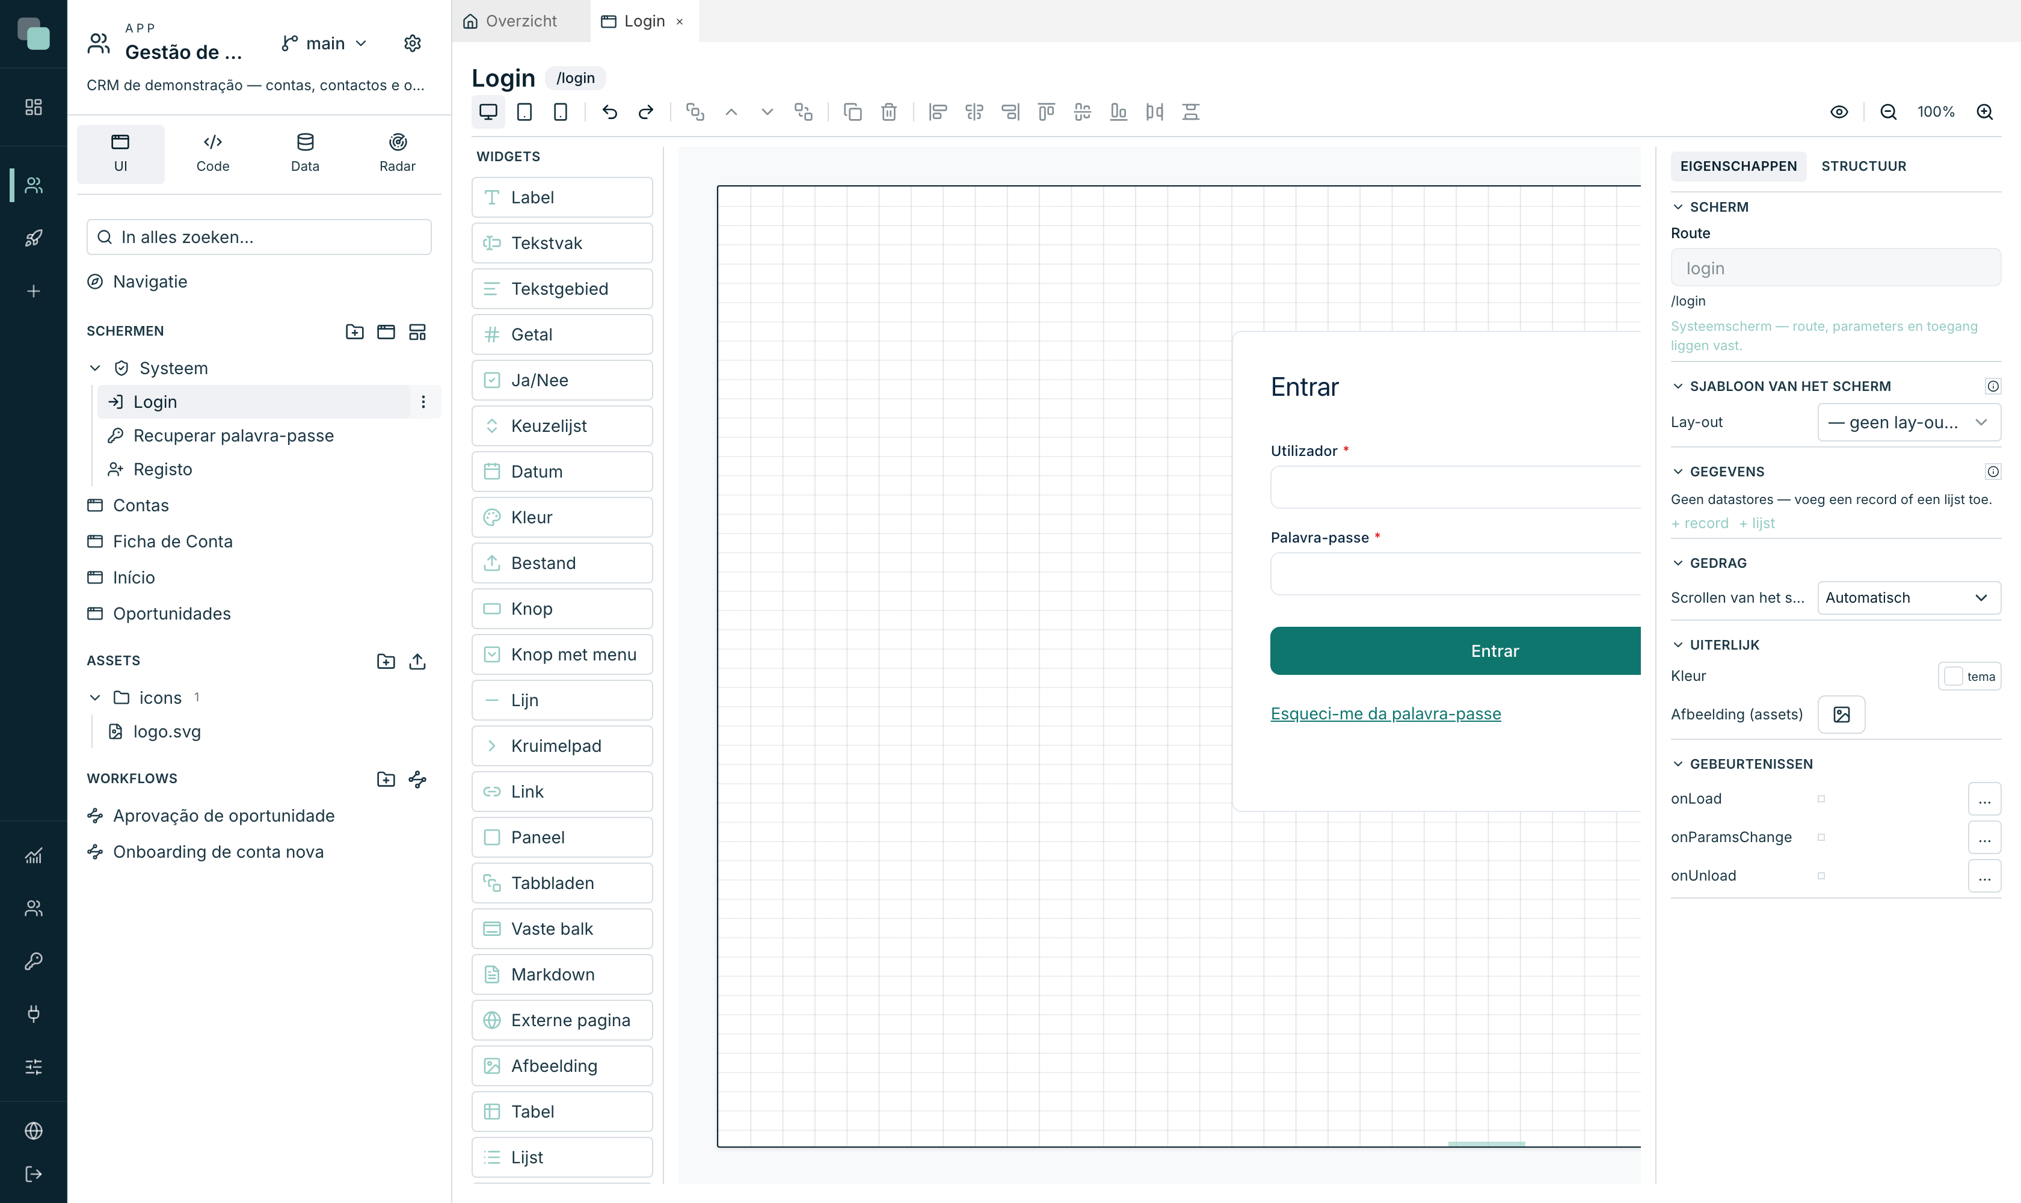Open the main branch selector
This screenshot has height=1203, width=2021.
(324, 43)
